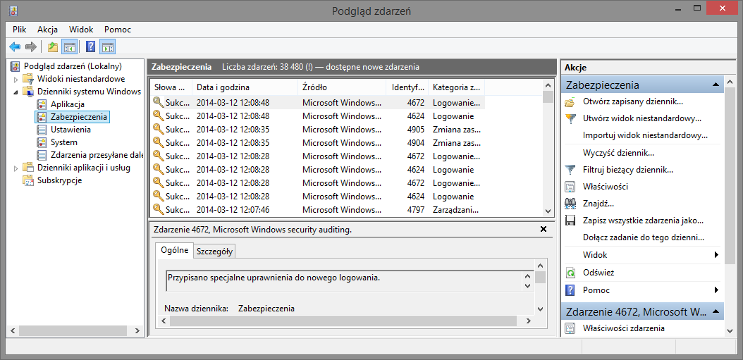The width and height of the screenshot is (743, 360).
Task: Collapse the Dzienniki systemu Windows node
Action: click(x=16, y=92)
